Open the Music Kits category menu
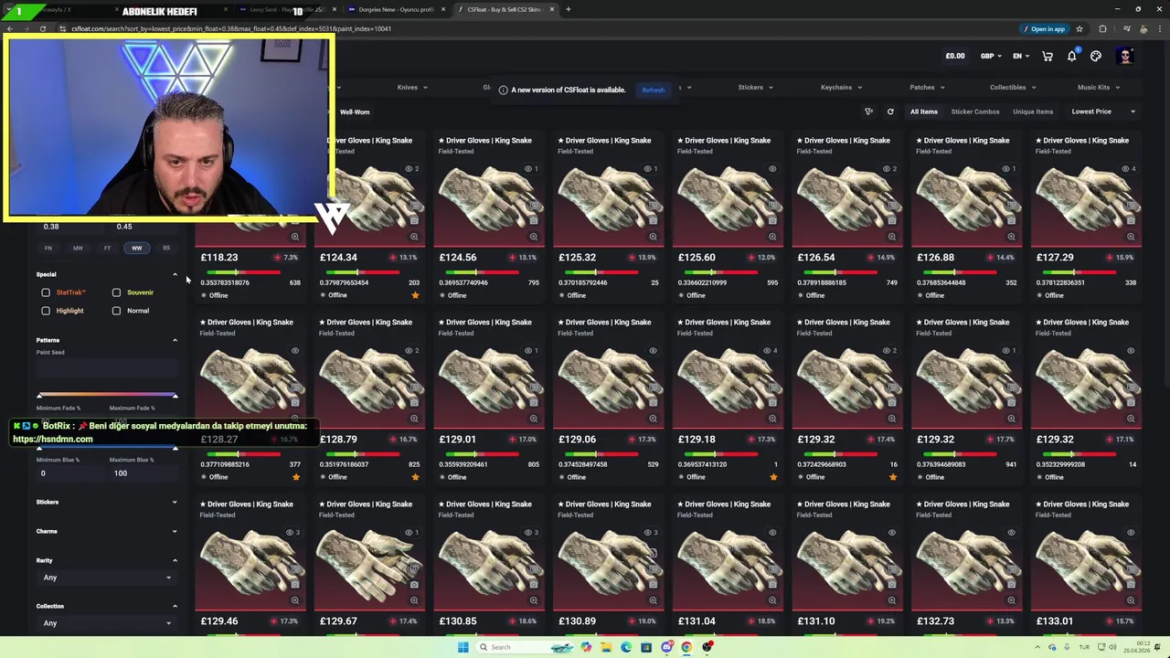 point(1099,87)
